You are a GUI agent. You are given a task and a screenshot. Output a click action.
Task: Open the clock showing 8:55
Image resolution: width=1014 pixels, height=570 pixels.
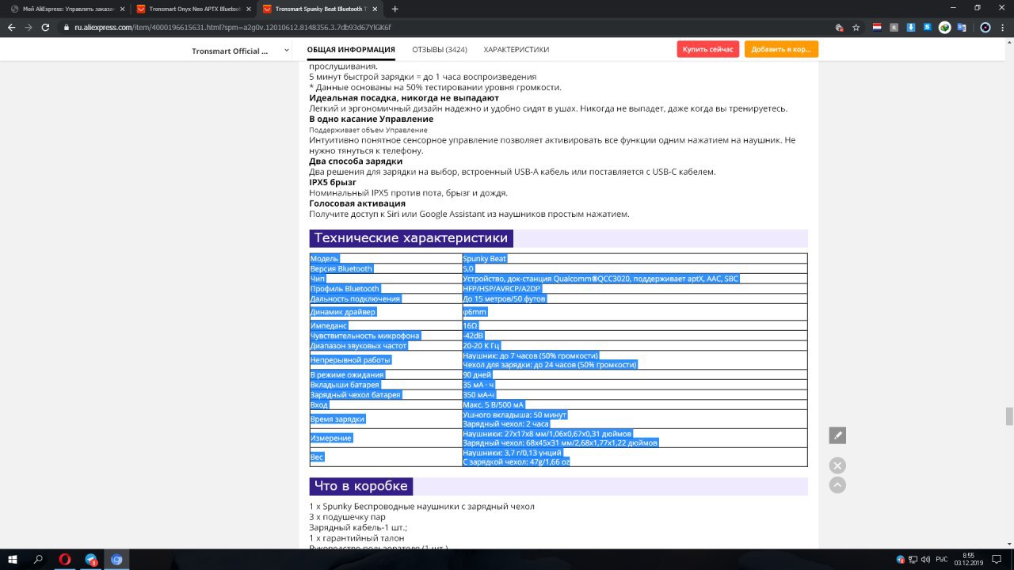click(969, 559)
